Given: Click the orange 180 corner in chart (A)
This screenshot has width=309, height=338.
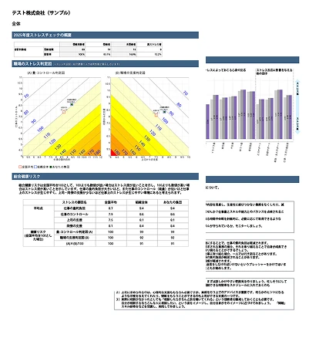Looking at the screenshot, I should pyautogui.click(x=98, y=152).
